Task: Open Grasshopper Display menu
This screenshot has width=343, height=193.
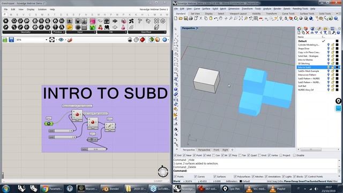Action: coord(31,10)
